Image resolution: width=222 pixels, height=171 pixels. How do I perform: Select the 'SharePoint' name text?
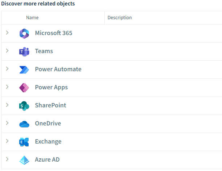[x=51, y=105]
